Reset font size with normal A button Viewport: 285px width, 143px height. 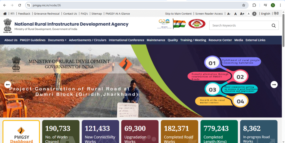(235, 14)
